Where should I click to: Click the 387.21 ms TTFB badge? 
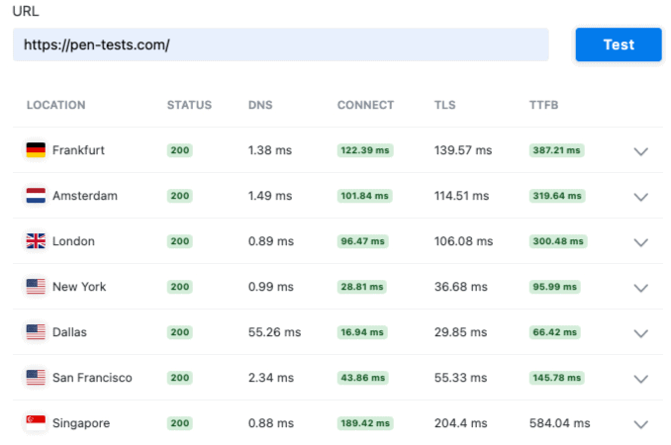(556, 150)
